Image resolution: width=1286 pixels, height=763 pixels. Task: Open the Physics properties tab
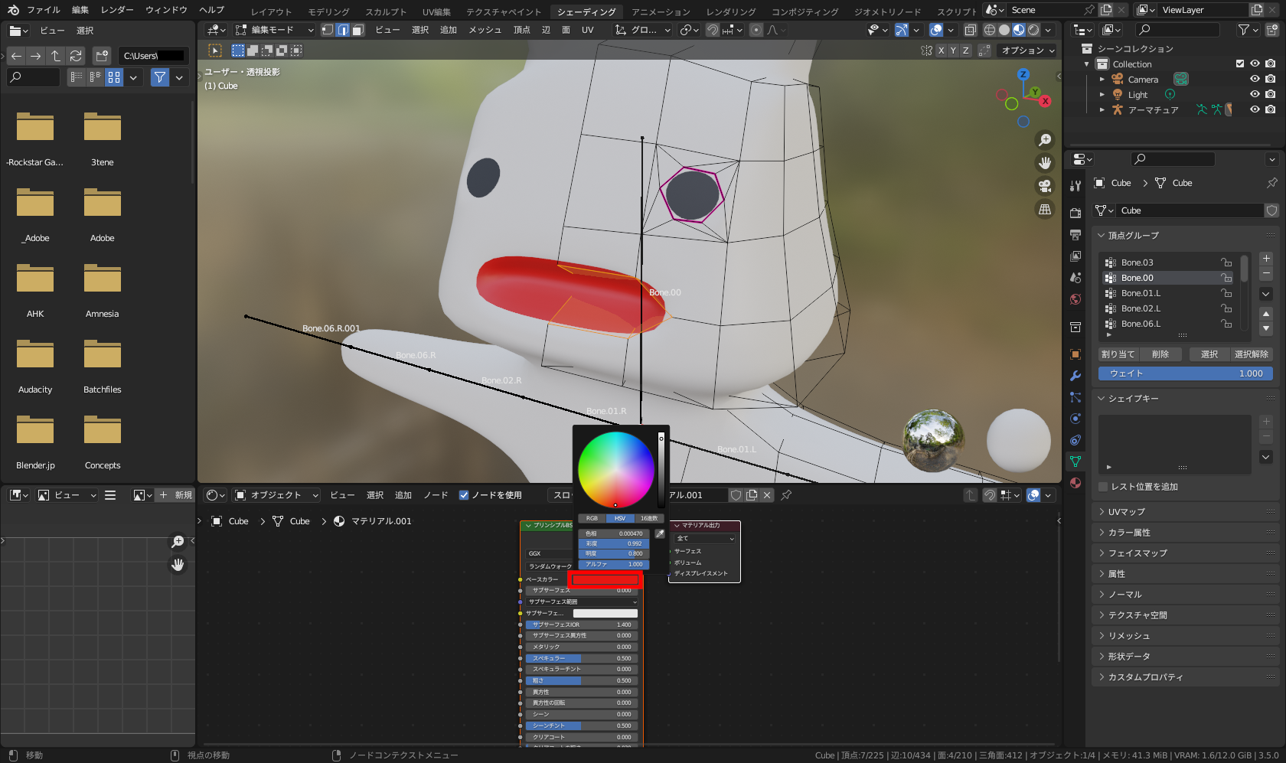(x=1075, y=419)
